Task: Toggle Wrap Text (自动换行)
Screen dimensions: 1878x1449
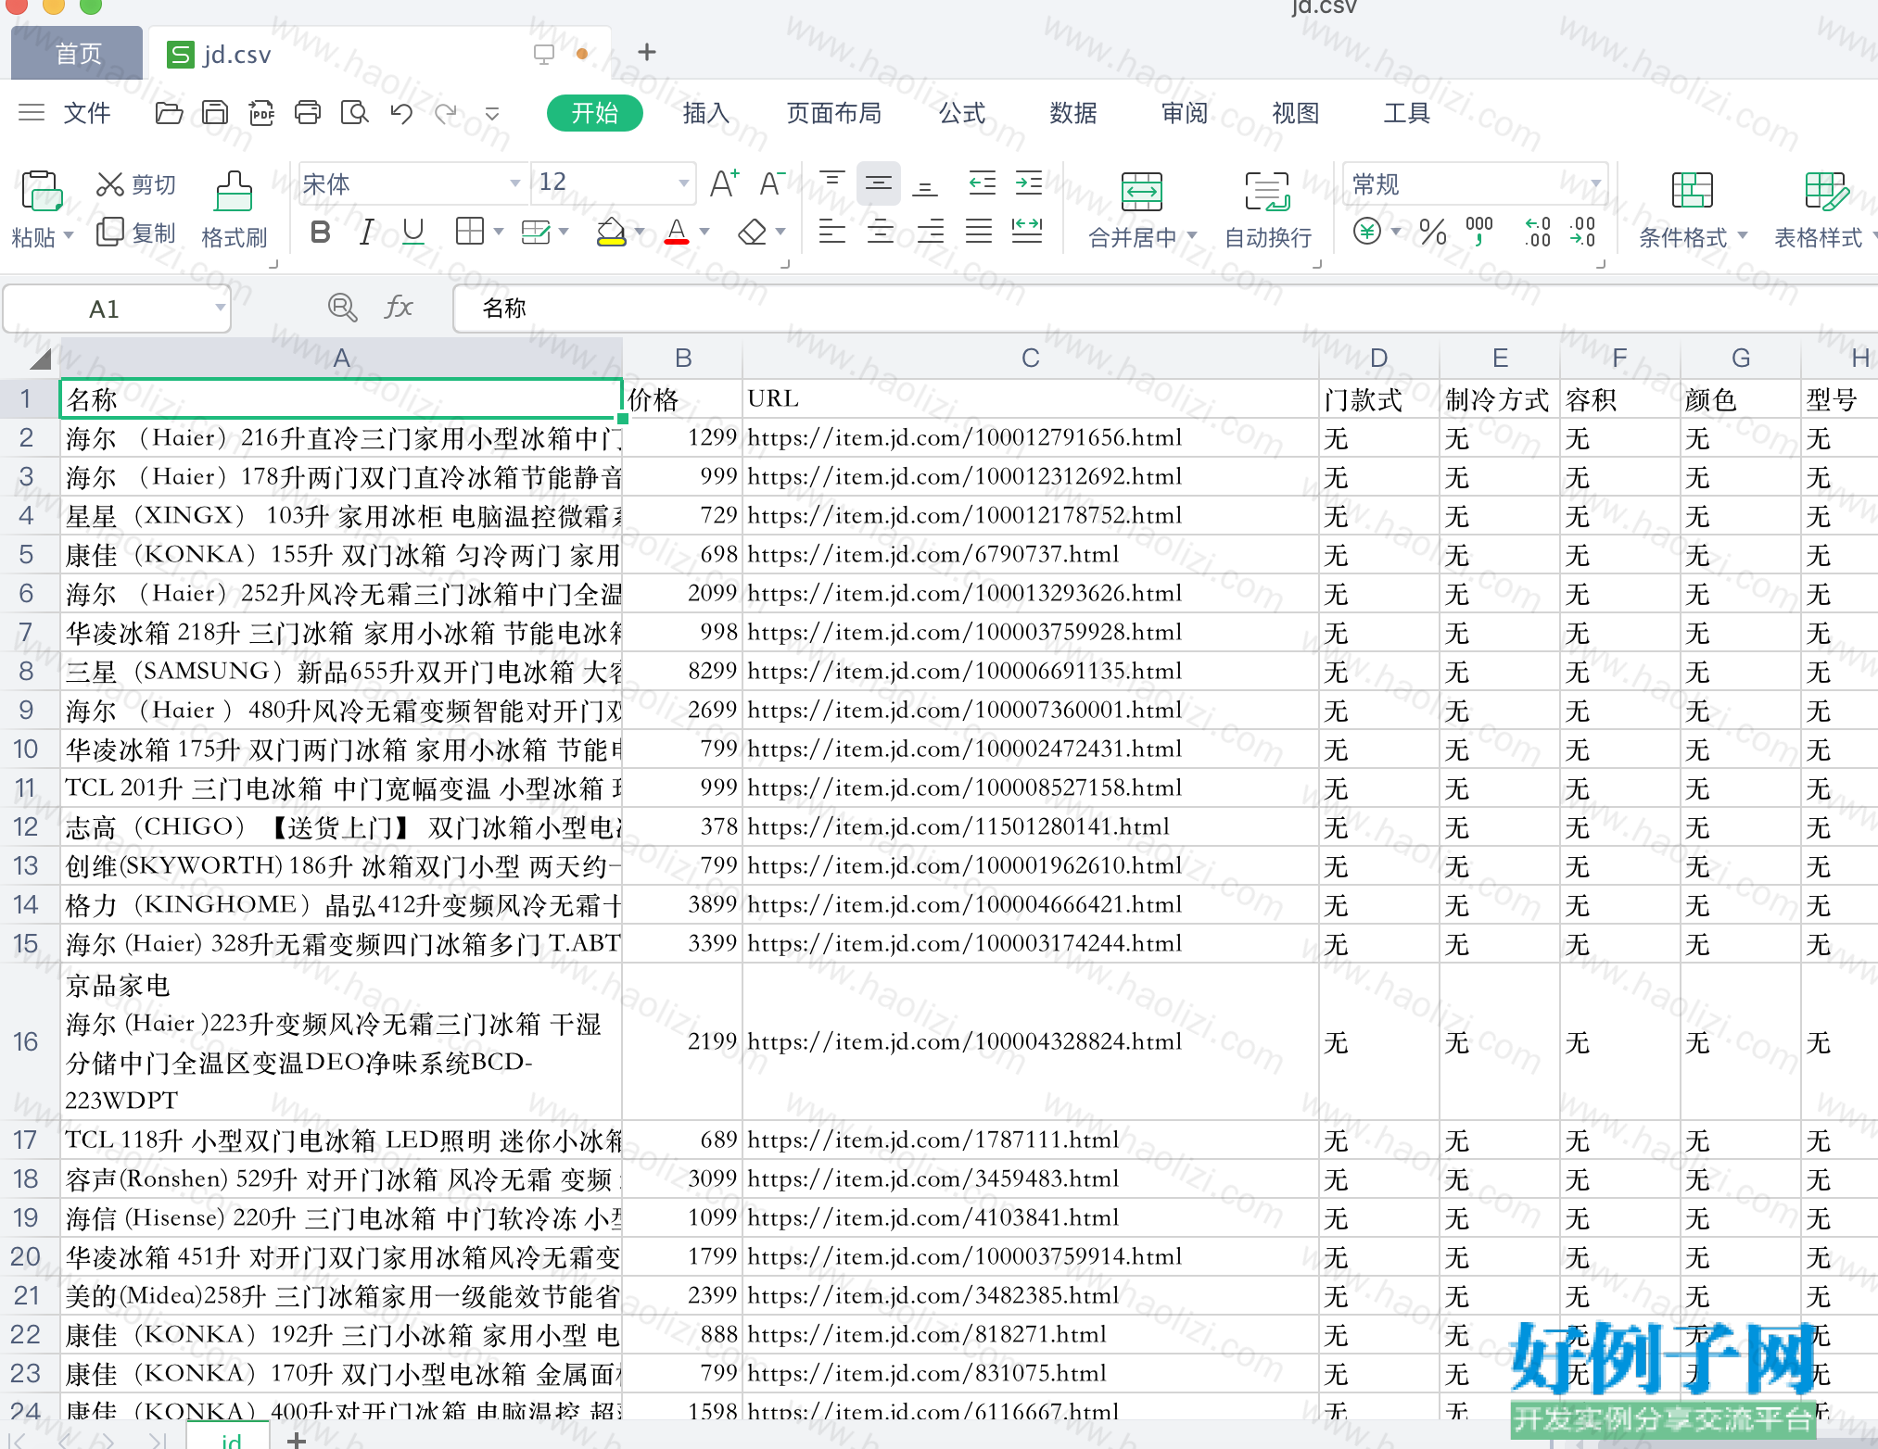Action: [x=1268, y=211]
